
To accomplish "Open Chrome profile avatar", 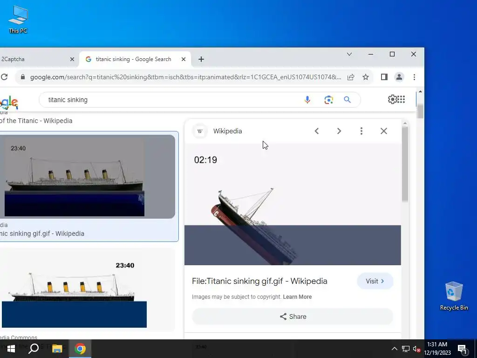I will 399,77.
